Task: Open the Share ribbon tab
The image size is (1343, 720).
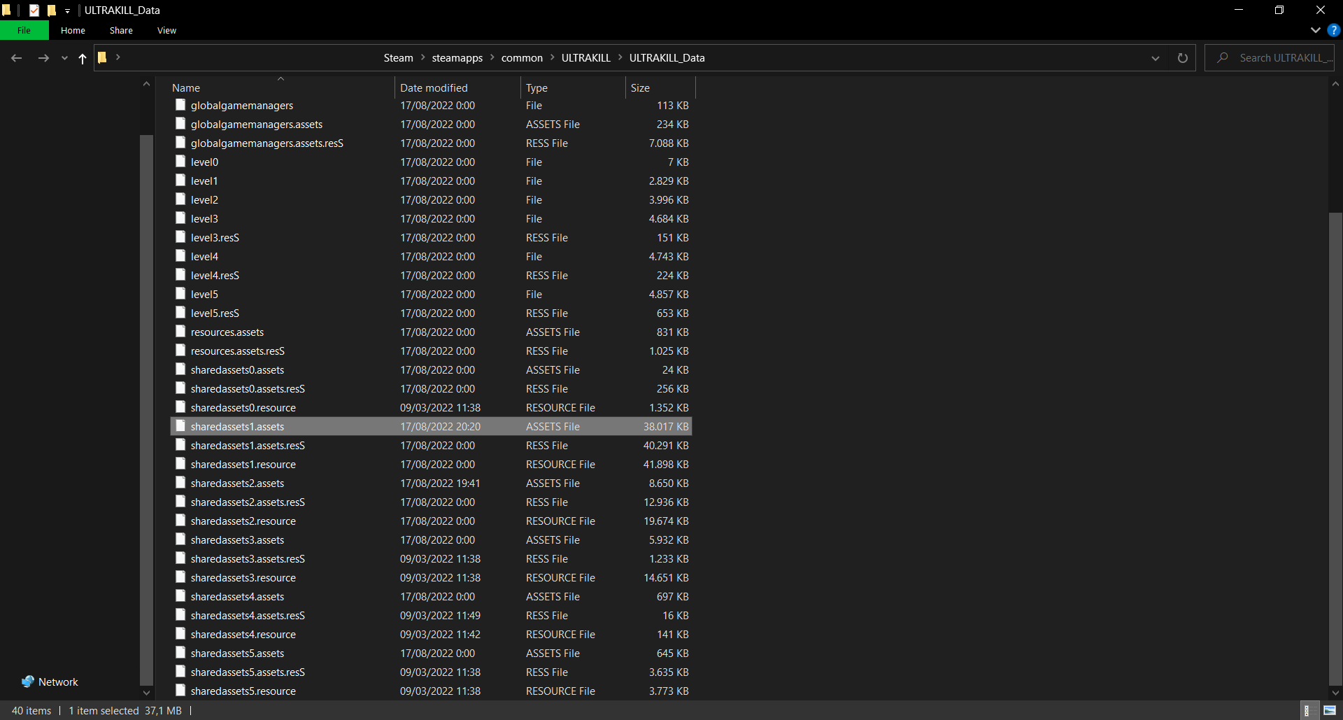Action: 121,30
